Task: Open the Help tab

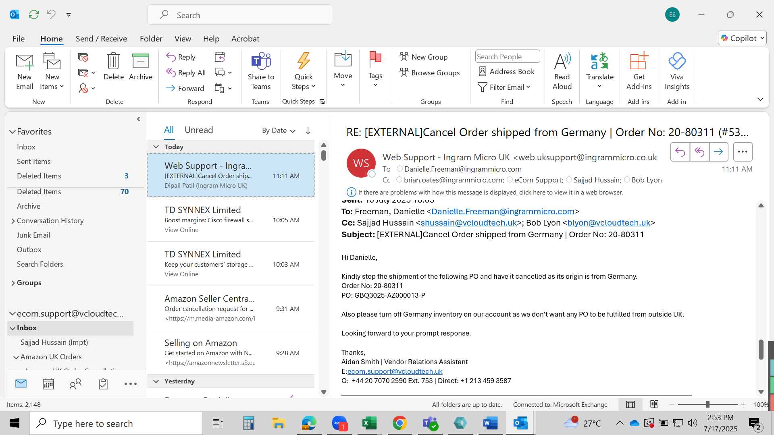Action: (211, 39)
